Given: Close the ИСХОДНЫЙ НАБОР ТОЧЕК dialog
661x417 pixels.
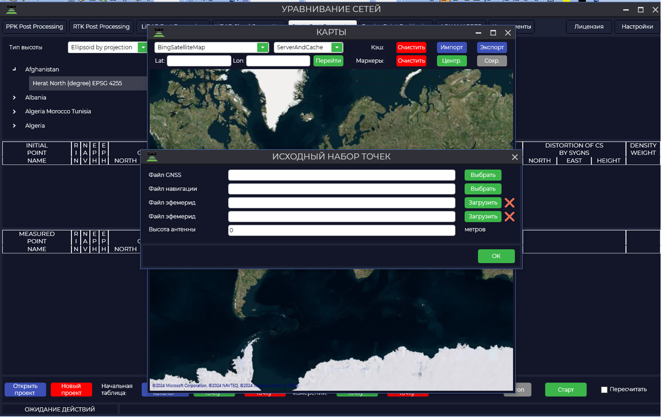Looking at the screenshot, I should 515,157.
